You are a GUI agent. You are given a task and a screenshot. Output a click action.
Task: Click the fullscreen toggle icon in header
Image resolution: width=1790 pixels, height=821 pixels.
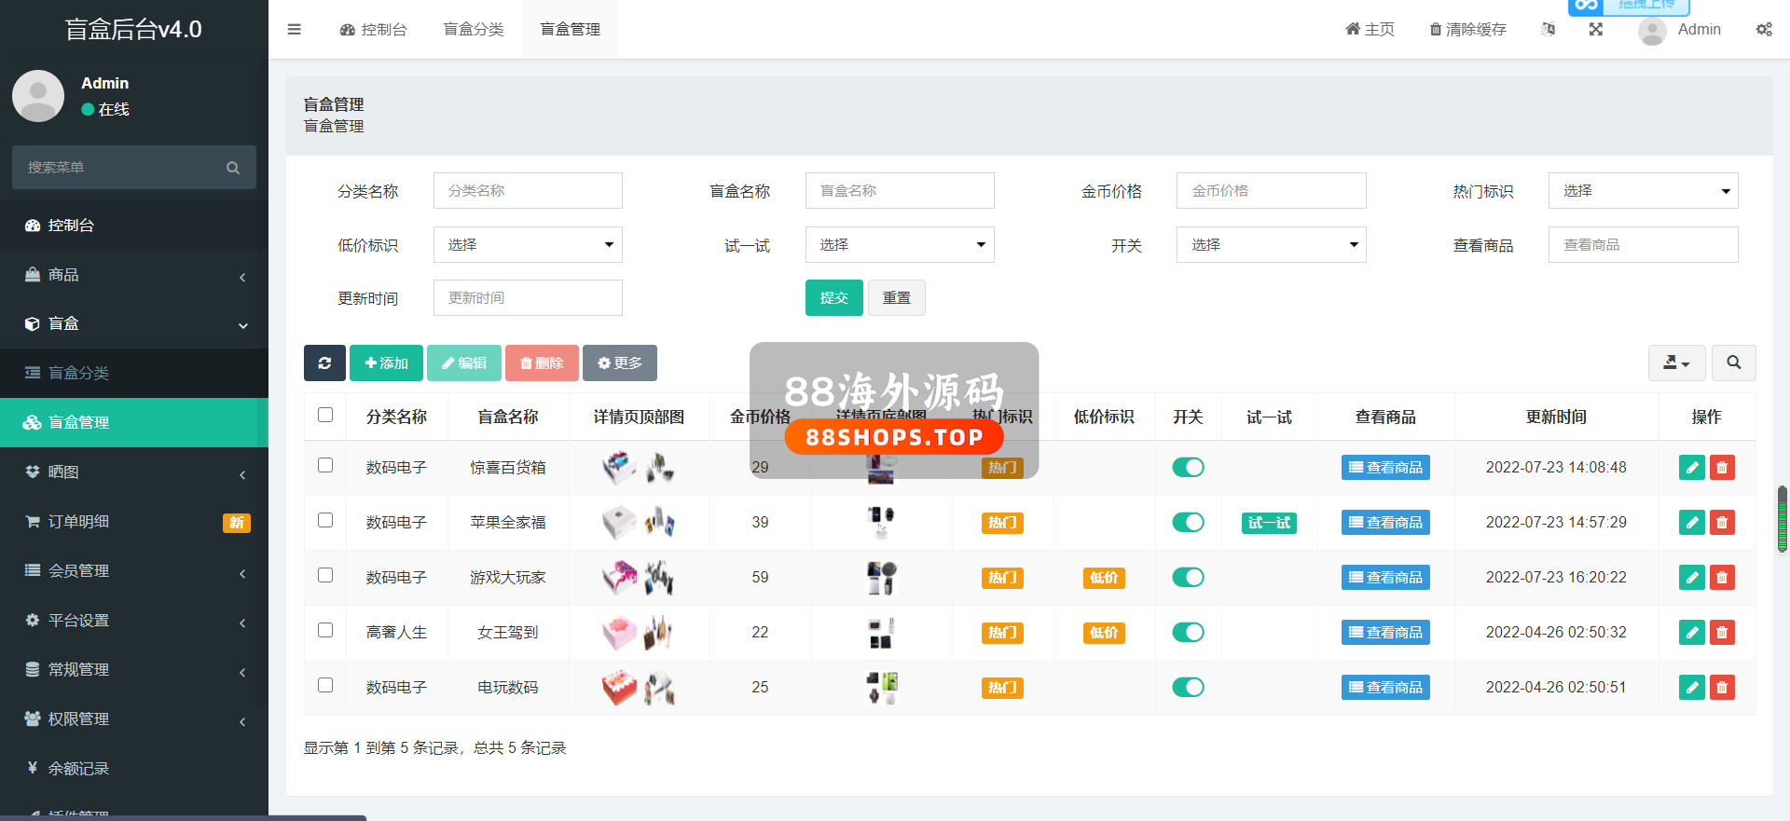pyautogui.click(x=1596, y=29)
